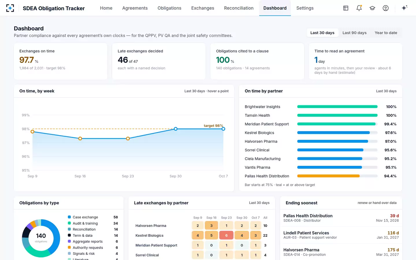Click Sorrel Clinical Sep 30 heatmap cell

point(242,255)
